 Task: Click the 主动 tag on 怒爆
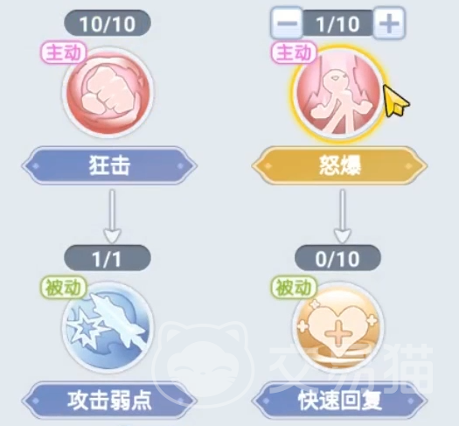(294, 52)
